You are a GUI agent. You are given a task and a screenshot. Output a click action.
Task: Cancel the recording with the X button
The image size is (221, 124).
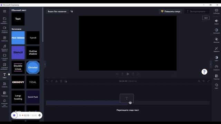click(x=39, y=115)
